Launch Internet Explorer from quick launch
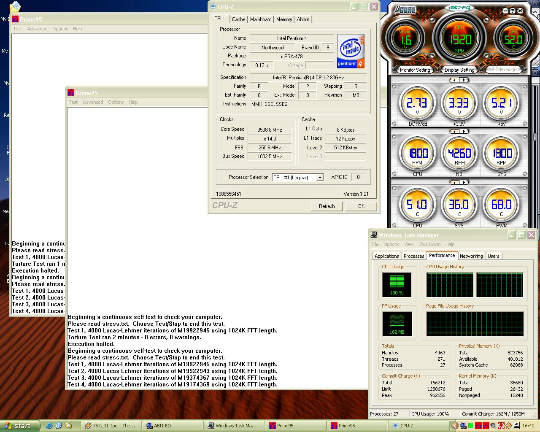The image size is (540, 432). 49,426
